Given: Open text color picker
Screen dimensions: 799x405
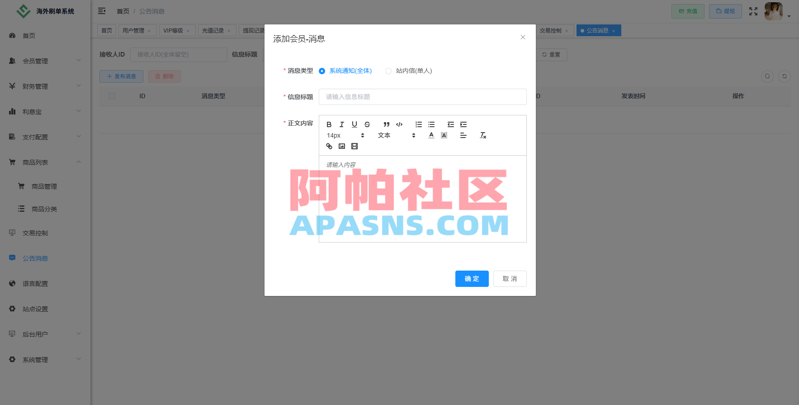Looking at the screenshot, I should 431,135.
